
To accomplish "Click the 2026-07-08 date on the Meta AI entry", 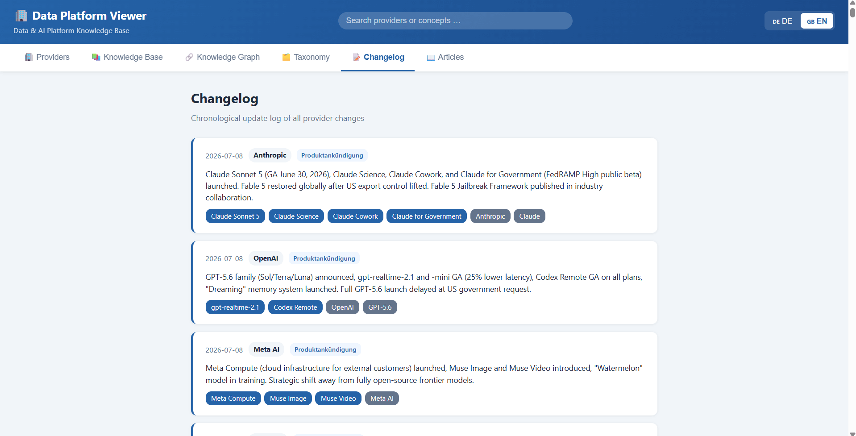I will tap(224, 350).
